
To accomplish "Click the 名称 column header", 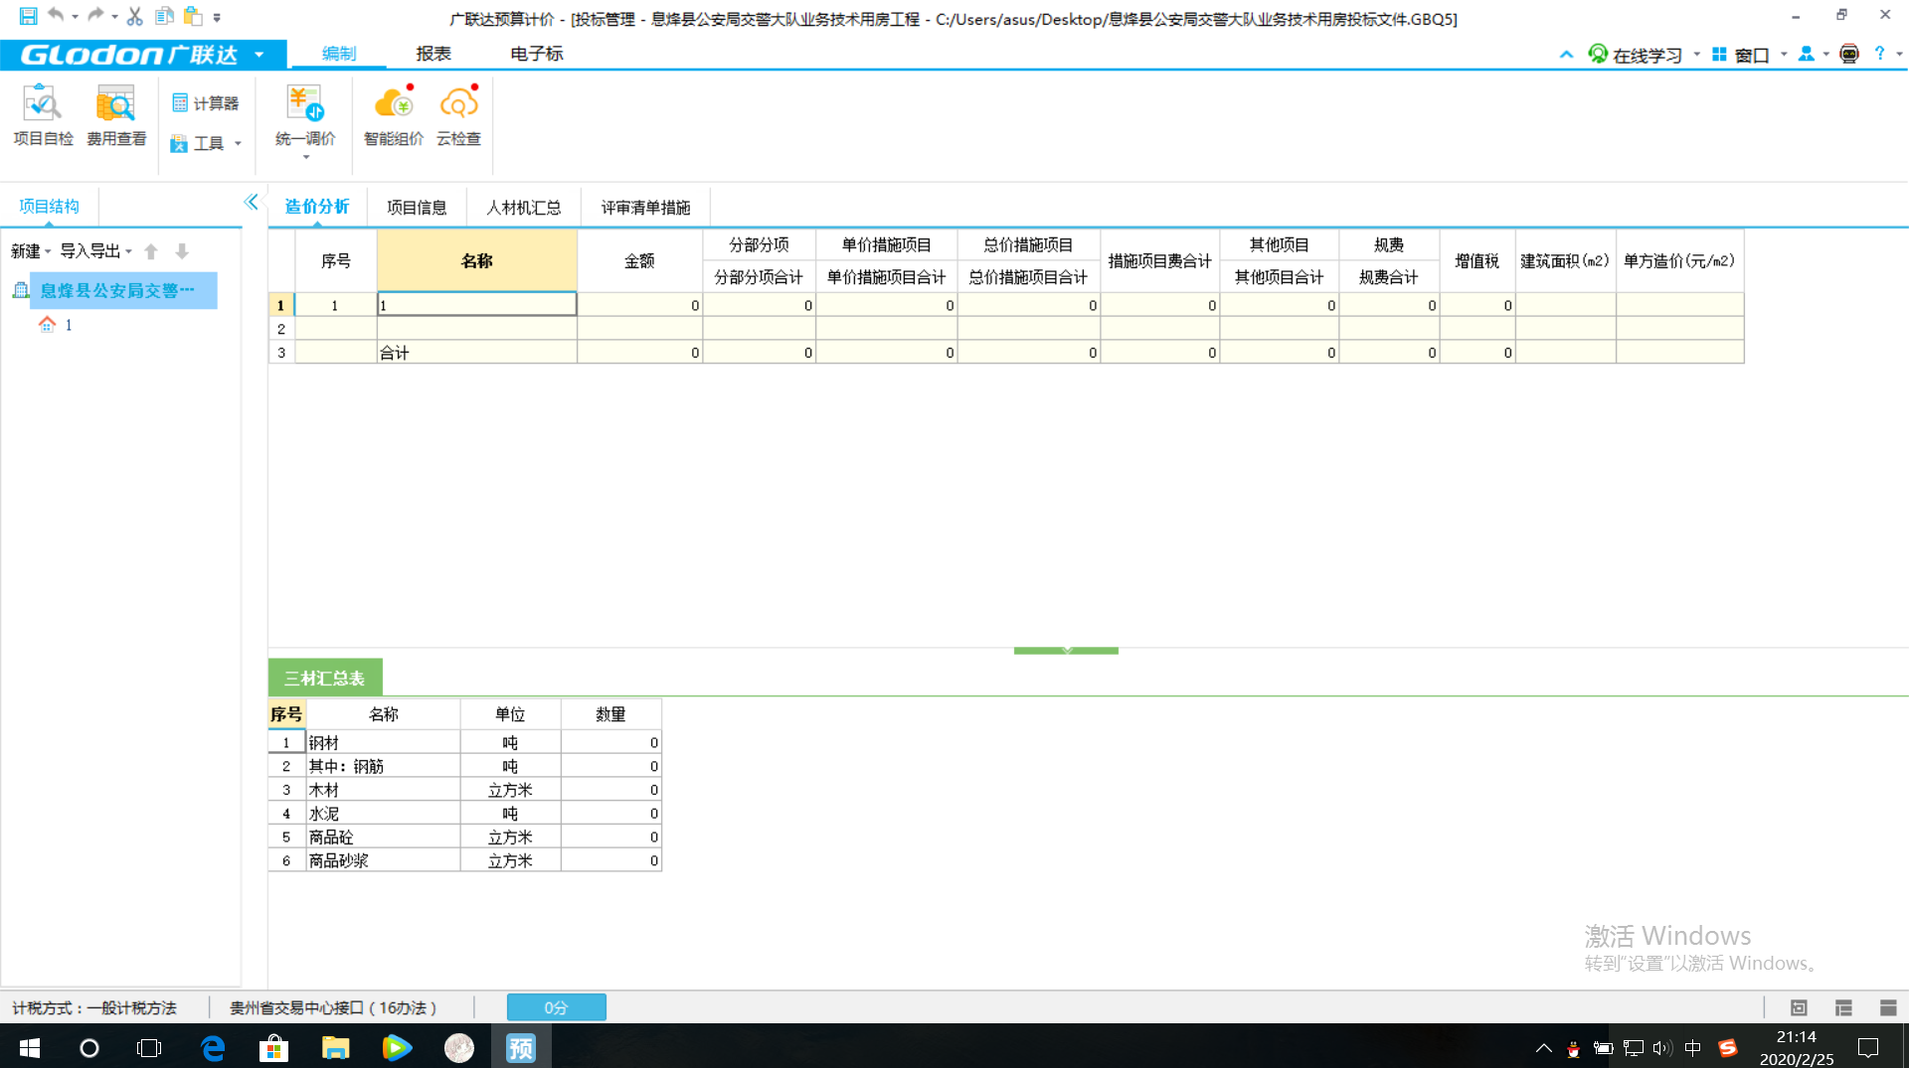I will tap(477, 260).
